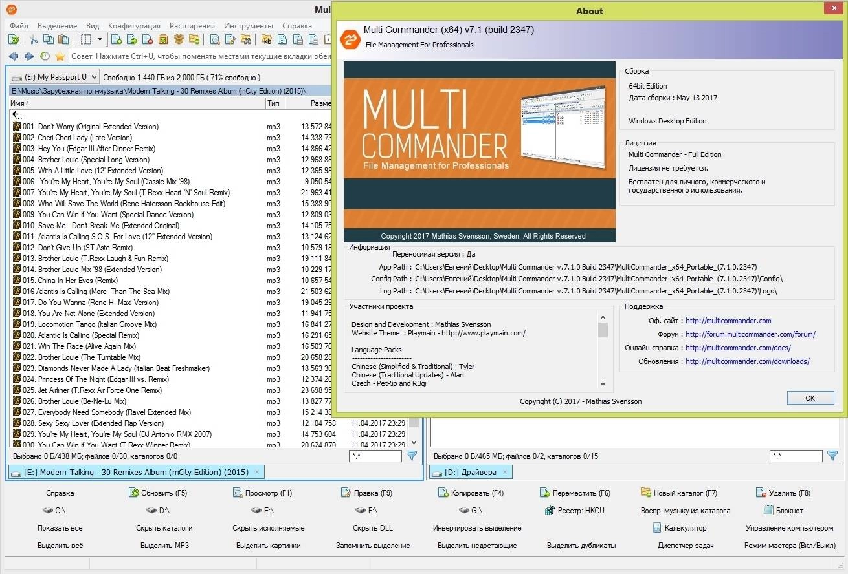Click OK in the About dialog
Image resolution: width=848 pixels, height=574 pixels.
(810, 398)
